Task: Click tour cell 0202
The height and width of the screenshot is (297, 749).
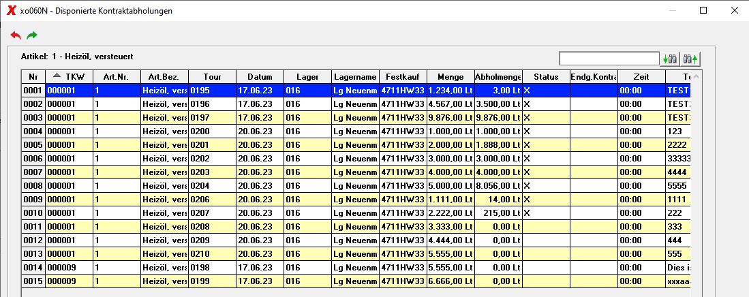Action: click(x=213, y=159)
